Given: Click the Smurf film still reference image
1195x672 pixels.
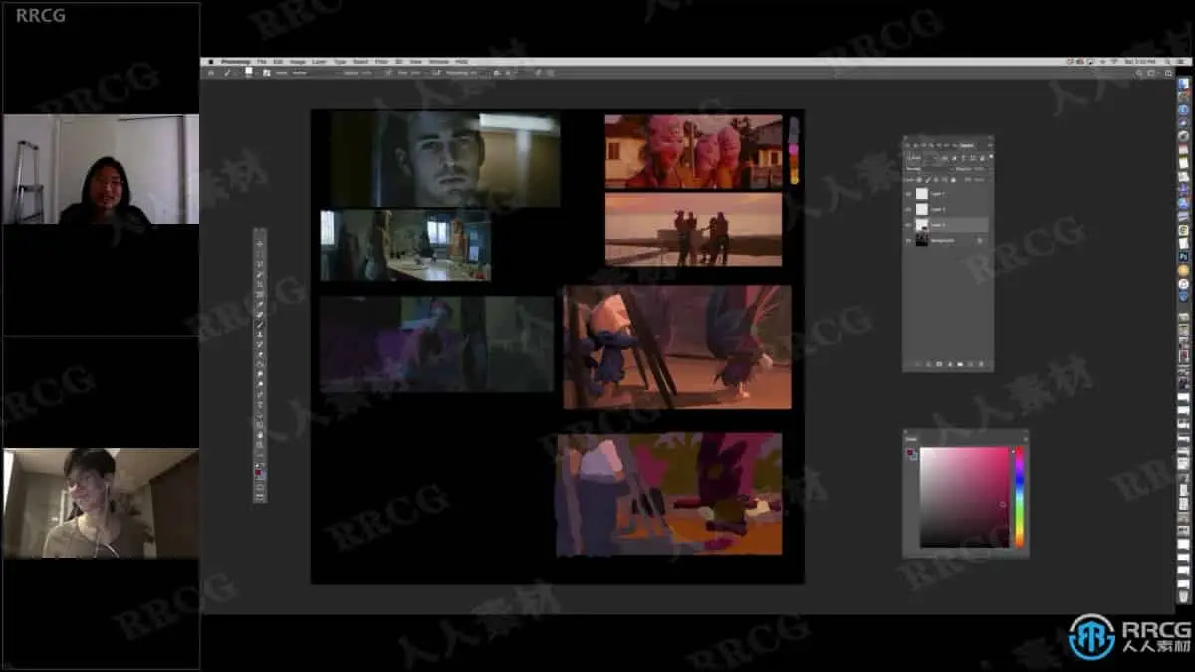Looking at the screenshot, I should click(x=677, y=346).
